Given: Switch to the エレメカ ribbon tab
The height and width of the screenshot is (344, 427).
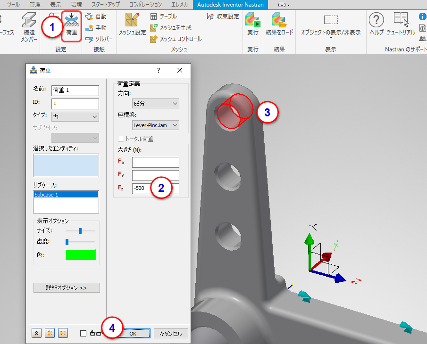Looking at the screenshot, I should pos(179,5).
